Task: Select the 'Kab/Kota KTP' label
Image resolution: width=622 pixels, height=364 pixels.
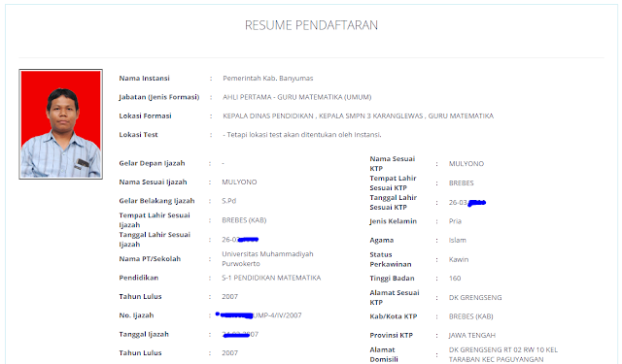Action: point(393,316)
